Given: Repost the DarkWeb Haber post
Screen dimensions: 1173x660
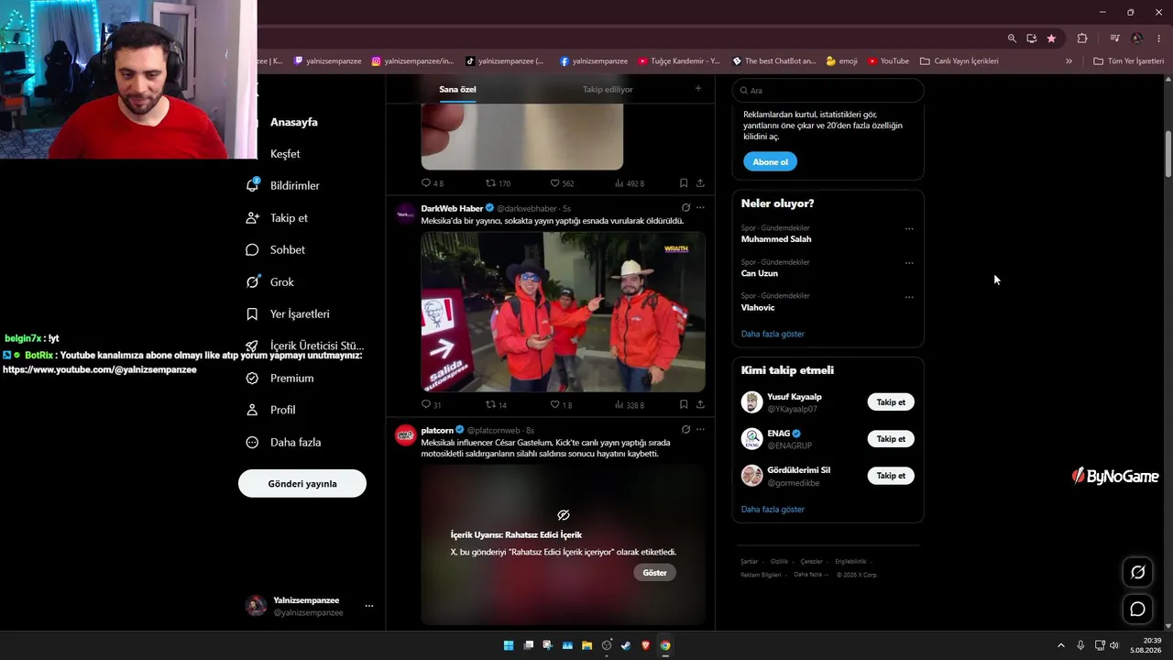Looking at the screenshot, I should pos(496,404).
